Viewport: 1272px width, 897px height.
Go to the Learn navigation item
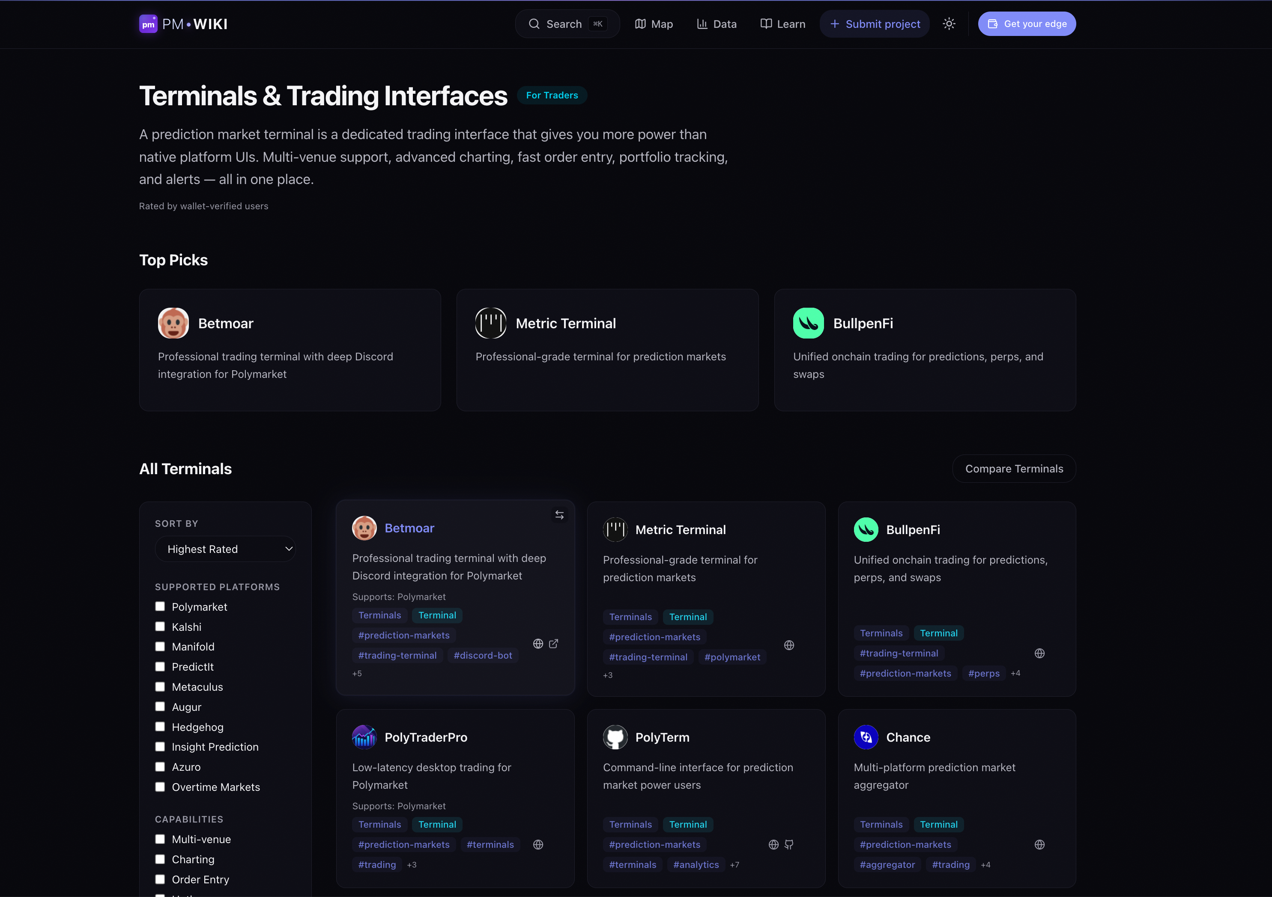[783, 24]
